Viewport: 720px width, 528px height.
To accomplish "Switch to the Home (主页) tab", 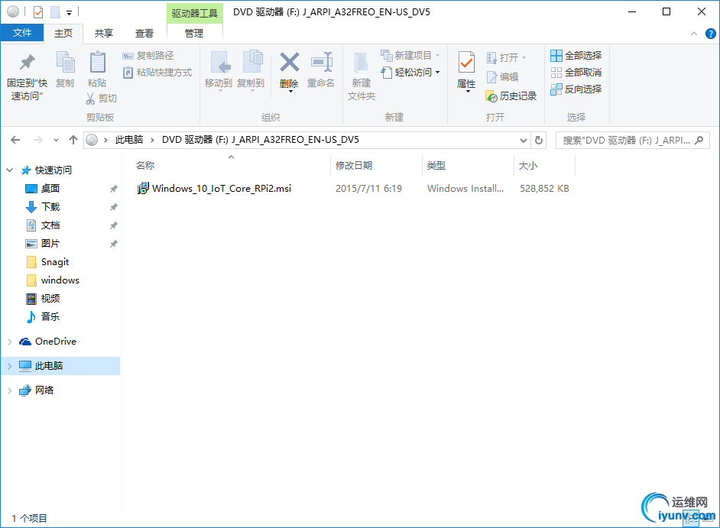I will point(63,33).
